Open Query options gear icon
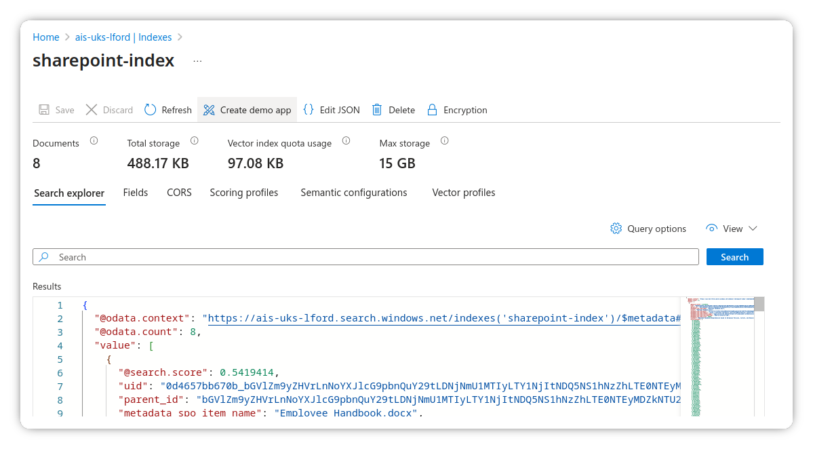Viewport: 813px width, 449px height. pyautogui.click(x=616, y=229)
